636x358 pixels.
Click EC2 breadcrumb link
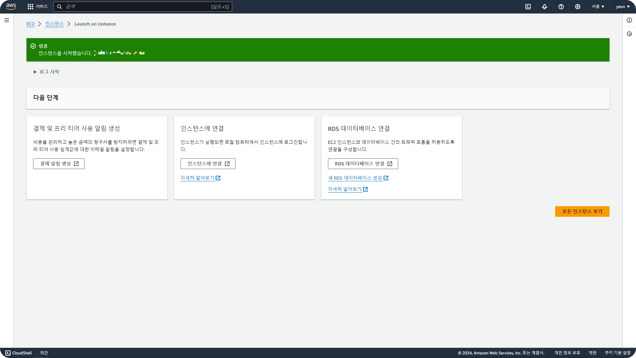point(30,24)
